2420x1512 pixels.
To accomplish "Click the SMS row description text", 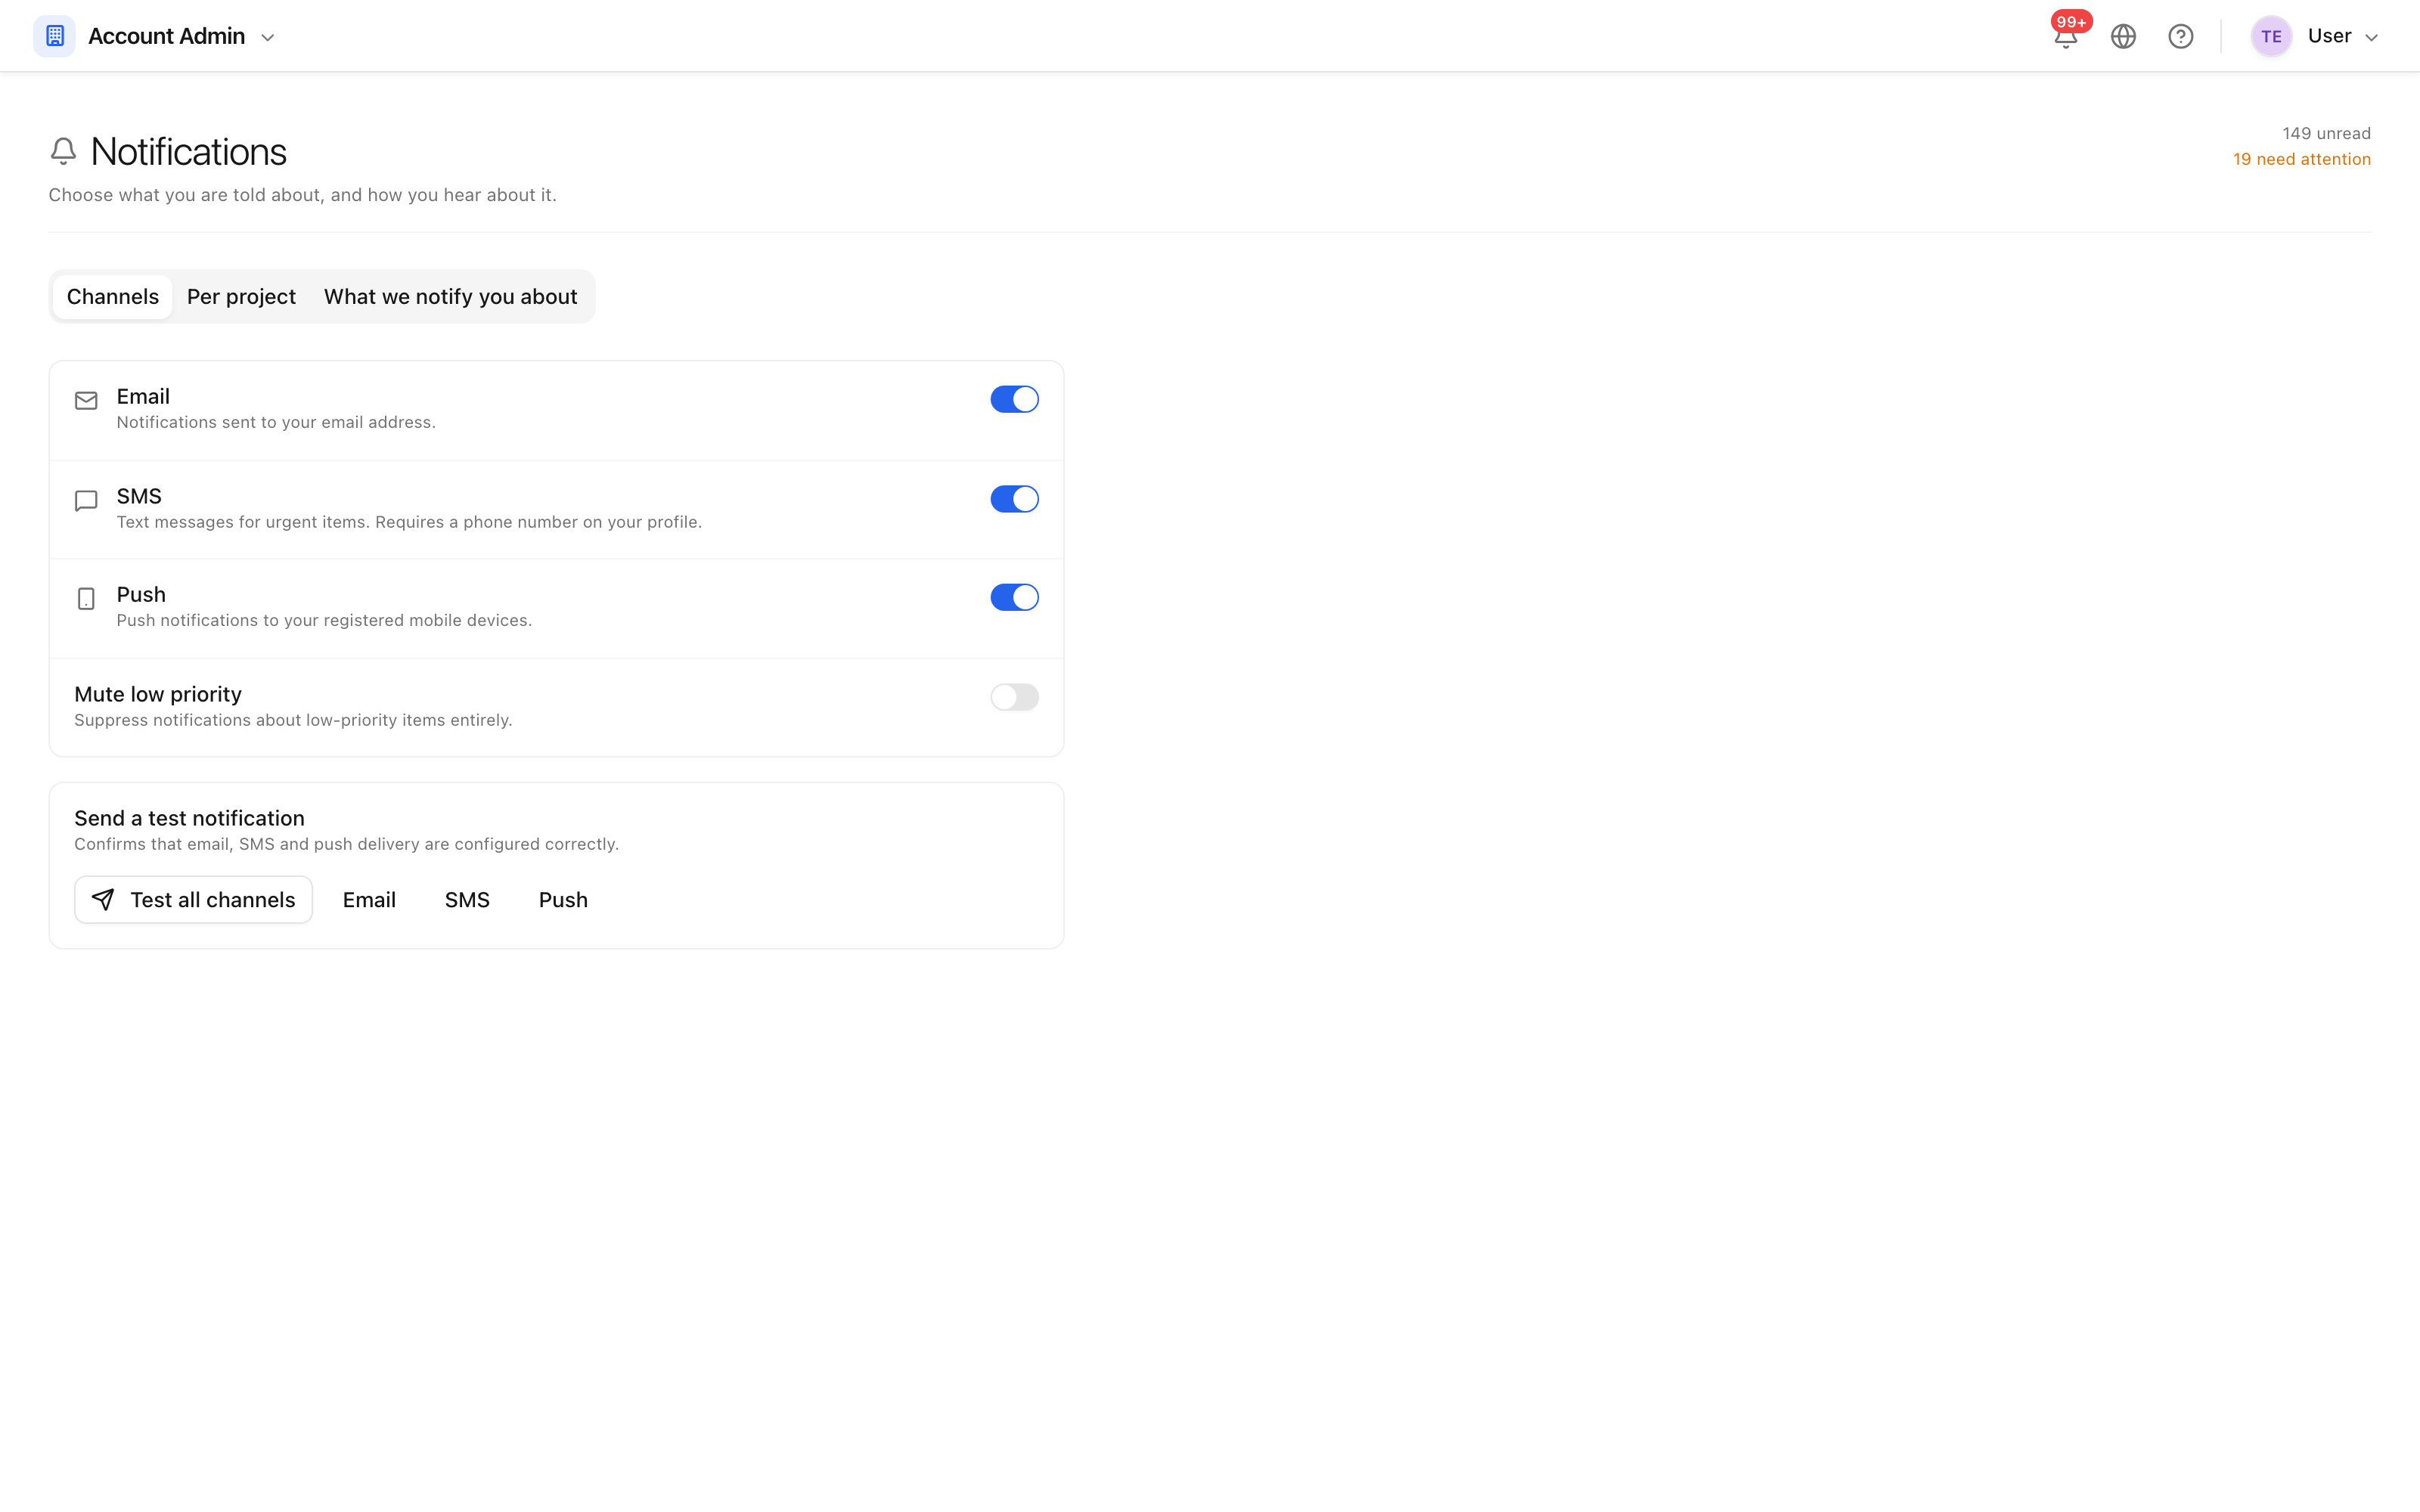I will pyautogui.click(x=409, y=522).
